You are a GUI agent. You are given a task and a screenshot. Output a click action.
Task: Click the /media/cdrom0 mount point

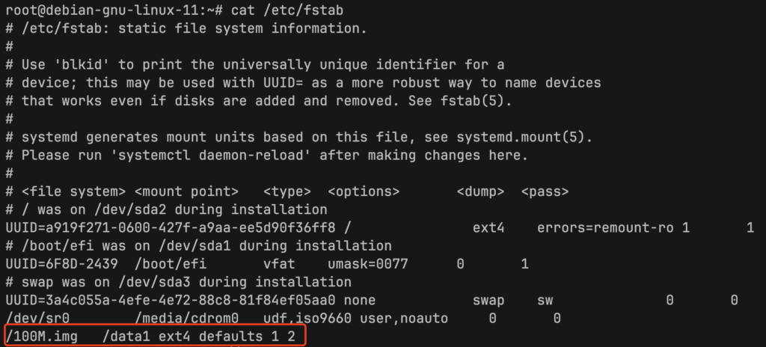186,319
